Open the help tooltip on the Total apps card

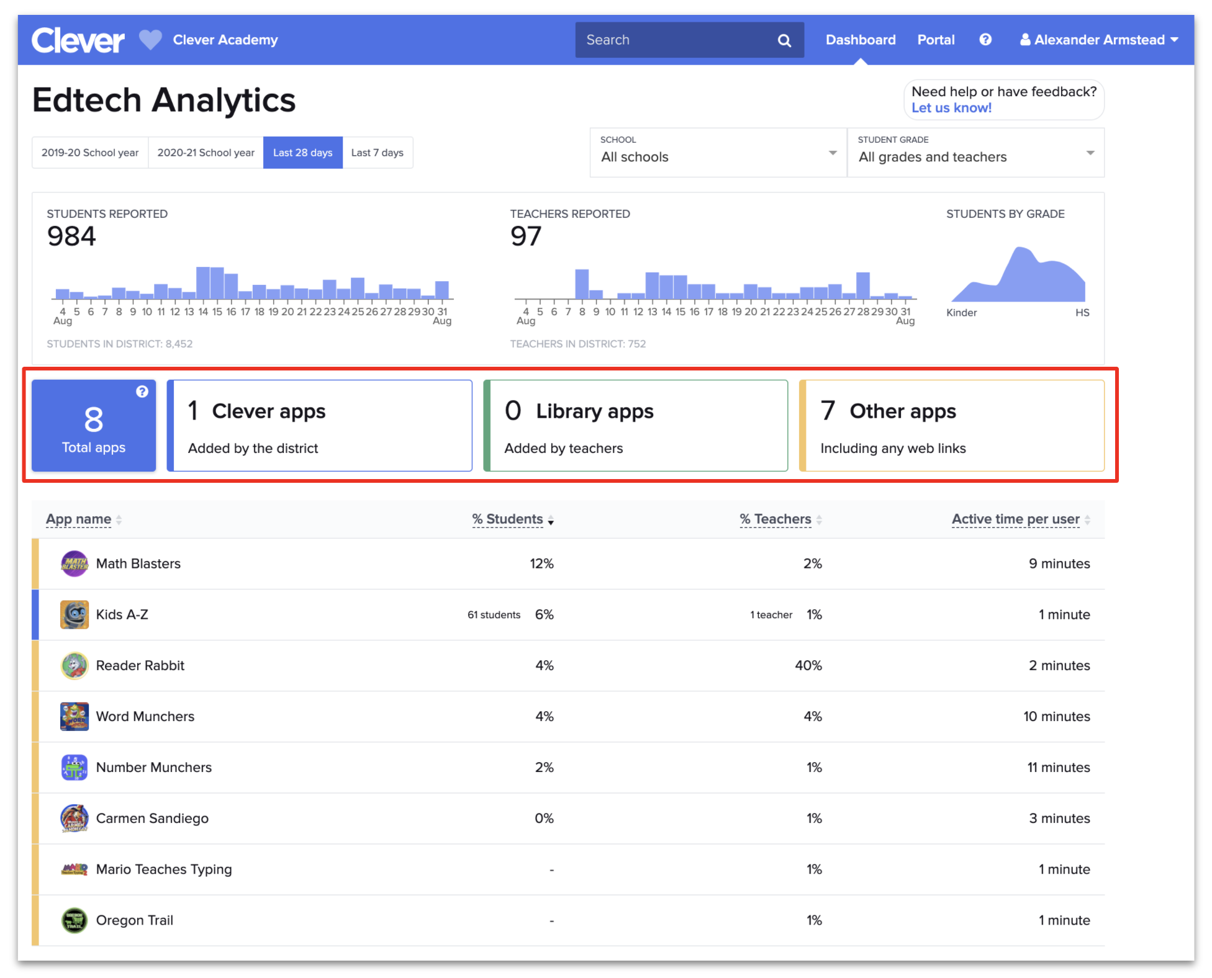(142, 392)
